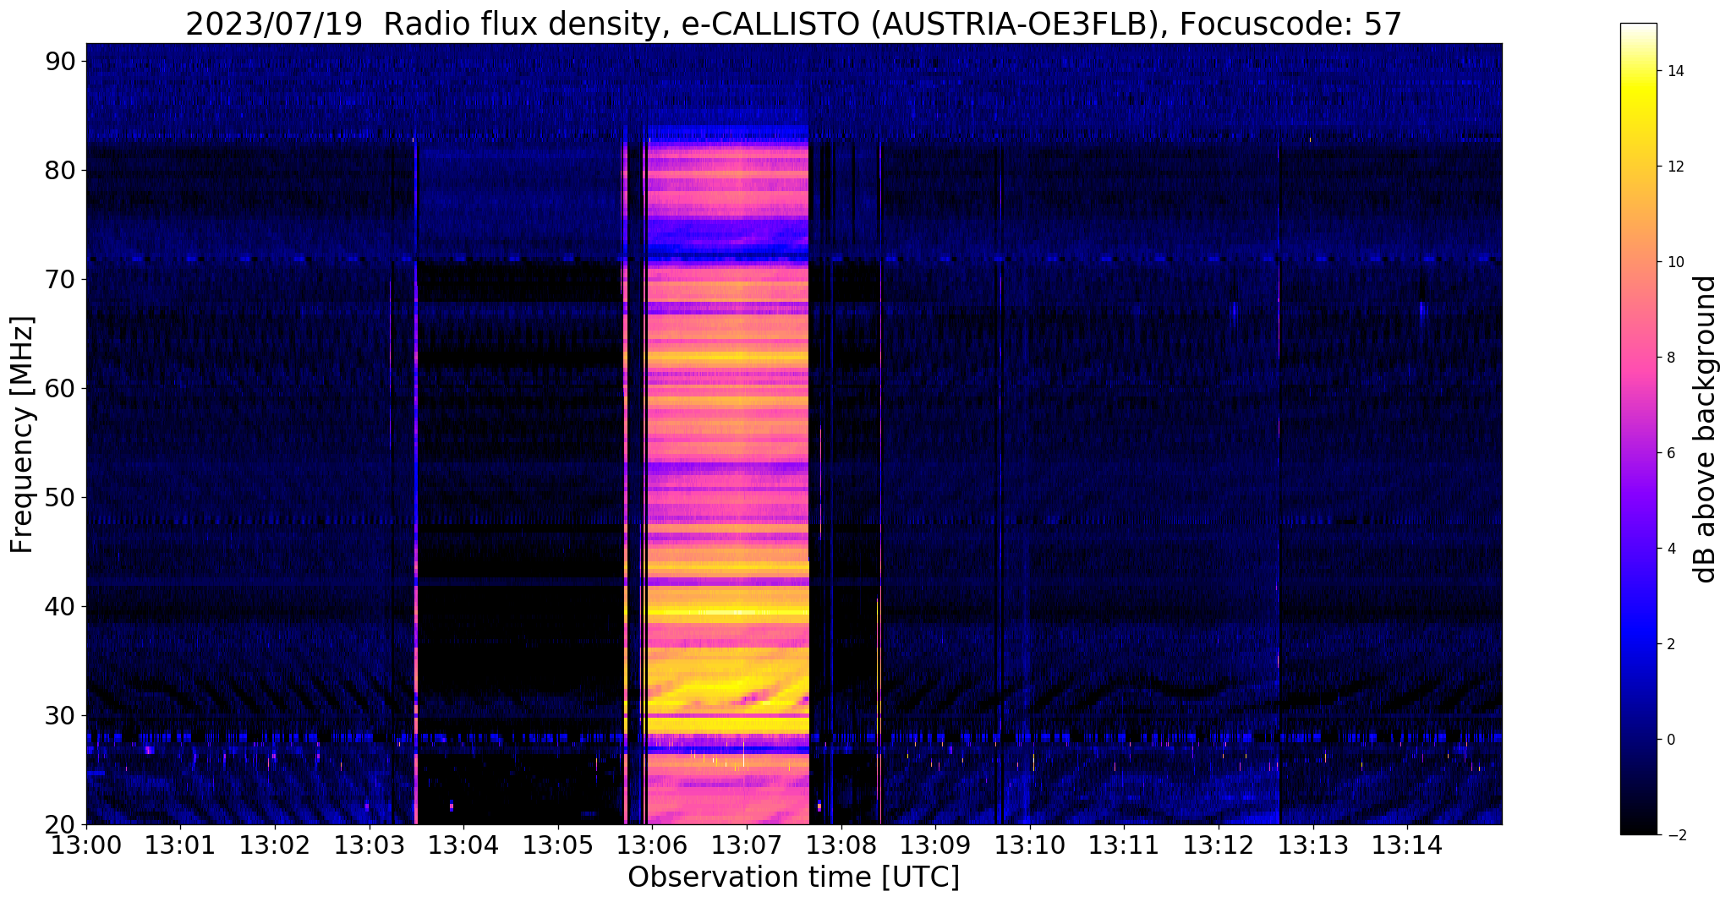This screenshot has height=902, width=1731.
Task: Click the 13:14 time tick label
Action: [1407, 845]
